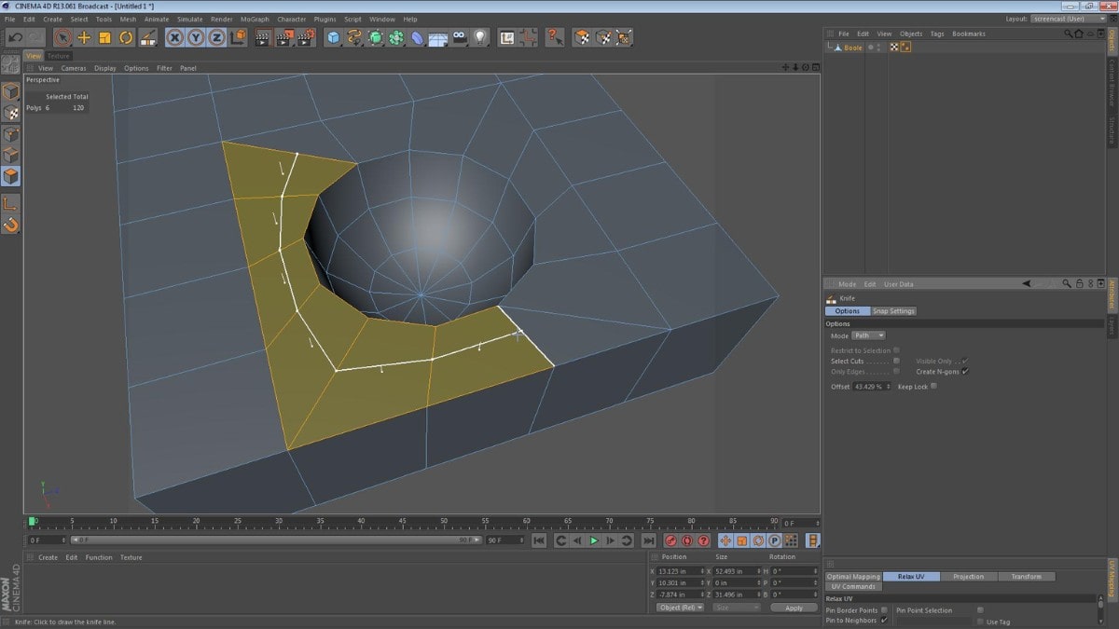Click the Projection UV button

tap(968, 576)
